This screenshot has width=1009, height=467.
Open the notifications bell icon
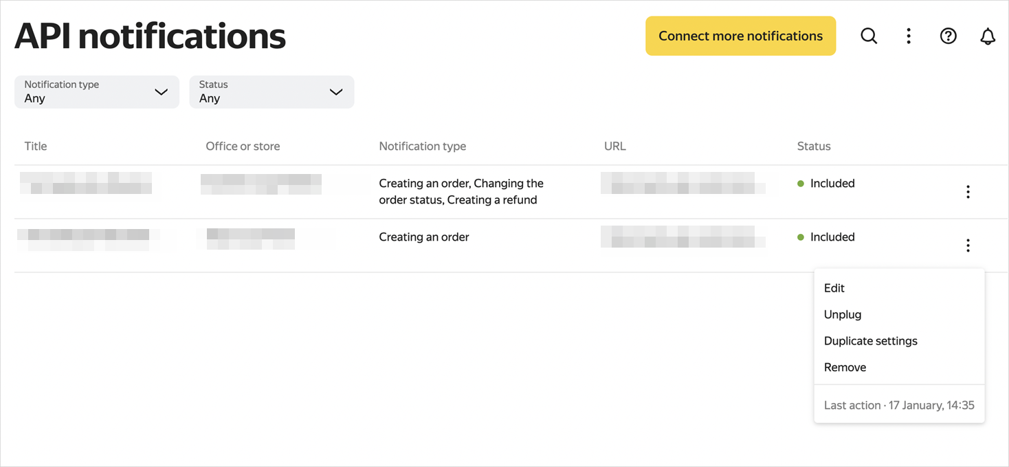point(988,36)
